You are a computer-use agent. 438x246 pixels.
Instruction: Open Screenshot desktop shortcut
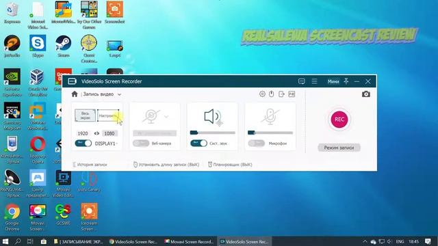(115, 12)
